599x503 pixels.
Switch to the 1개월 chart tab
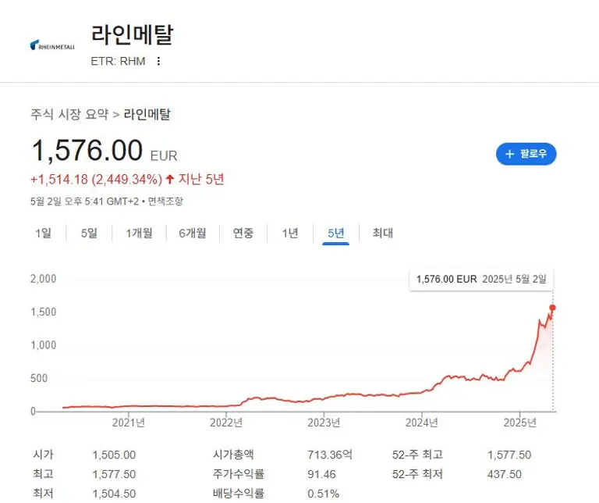(x=139, y=233)
